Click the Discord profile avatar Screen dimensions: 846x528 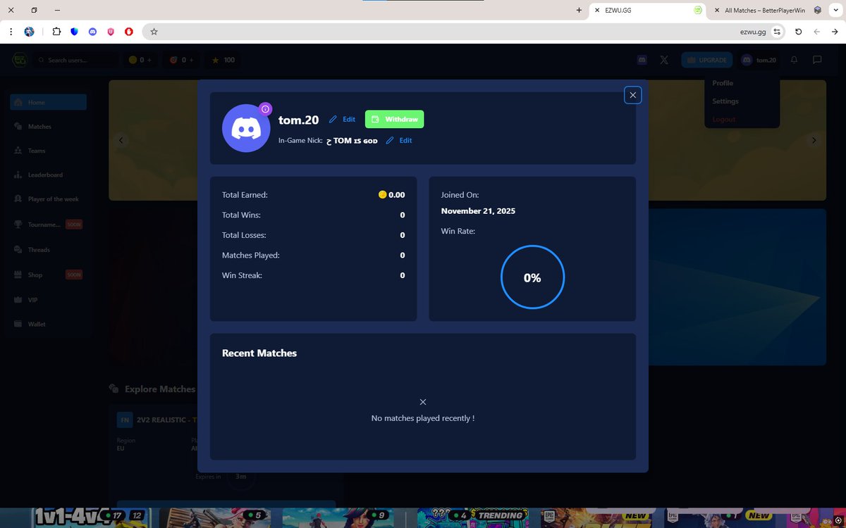coord(247,128)
